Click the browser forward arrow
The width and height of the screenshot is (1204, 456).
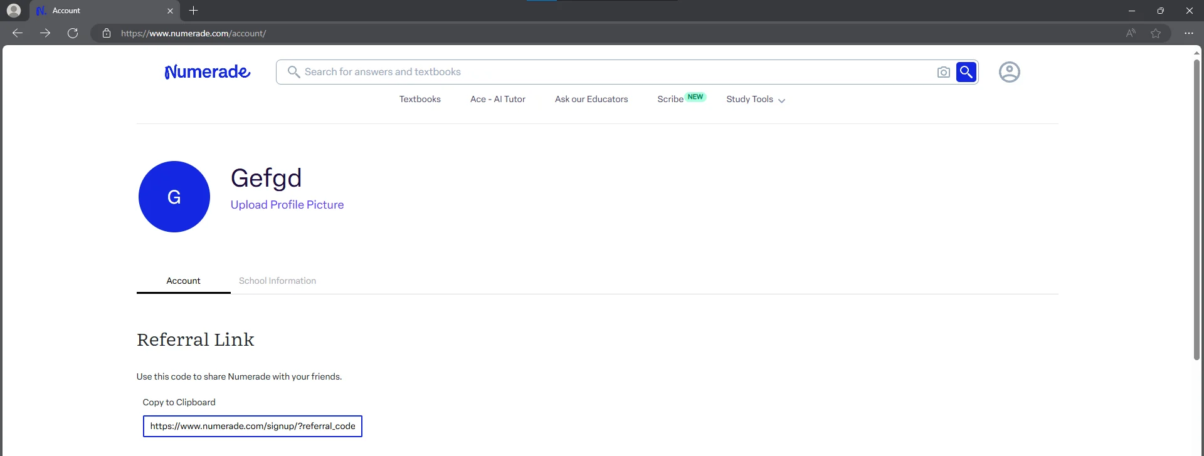click(45, 33)
